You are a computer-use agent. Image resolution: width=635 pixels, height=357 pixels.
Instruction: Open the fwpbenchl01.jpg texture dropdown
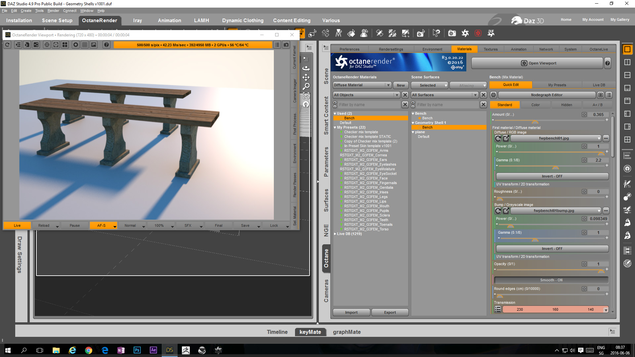point(556,139)
